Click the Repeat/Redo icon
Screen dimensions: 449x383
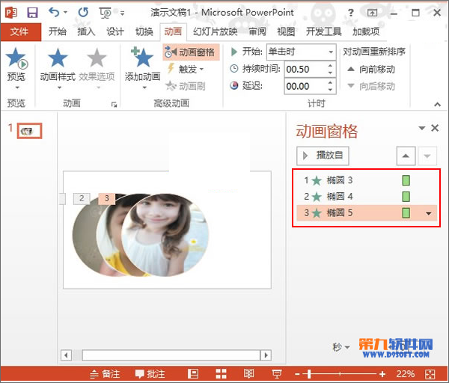(x=83, y=12)
